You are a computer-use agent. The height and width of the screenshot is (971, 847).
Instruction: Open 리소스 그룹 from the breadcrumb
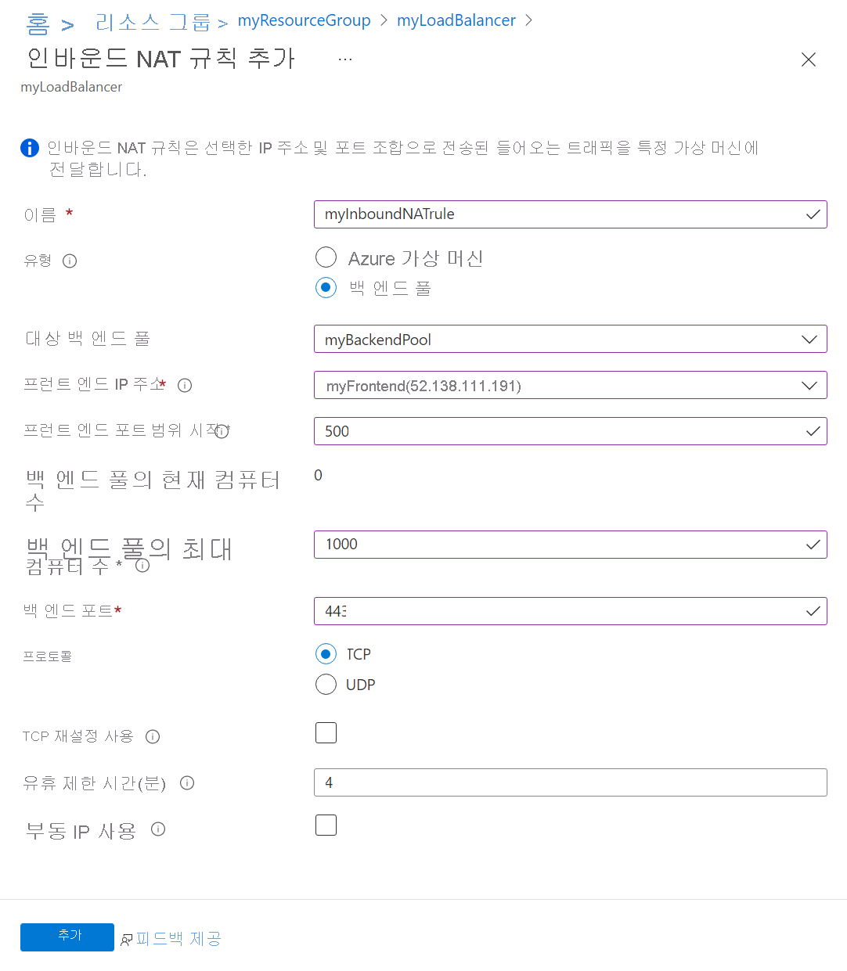coord(153,20)
